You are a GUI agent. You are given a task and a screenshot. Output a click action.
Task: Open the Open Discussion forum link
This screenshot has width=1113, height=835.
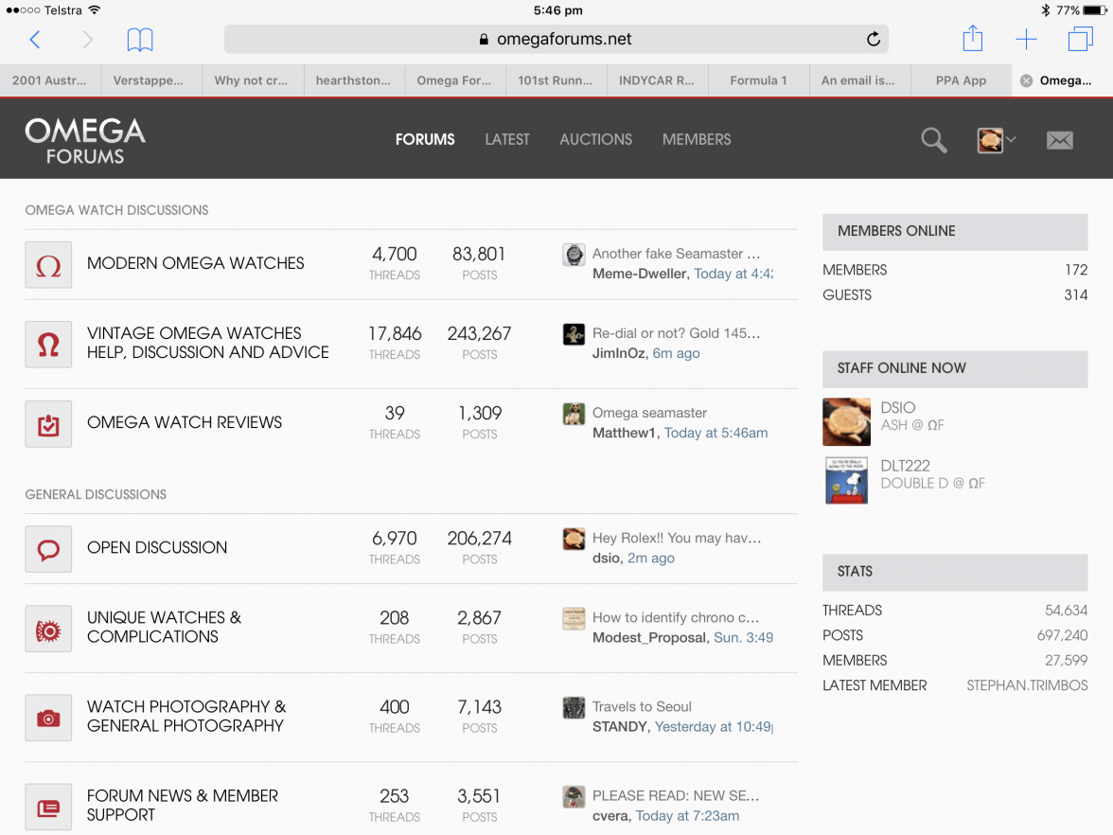point(157,547)
